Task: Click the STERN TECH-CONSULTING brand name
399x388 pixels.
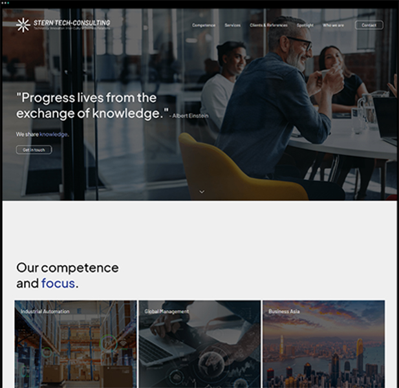Action: 72,23
